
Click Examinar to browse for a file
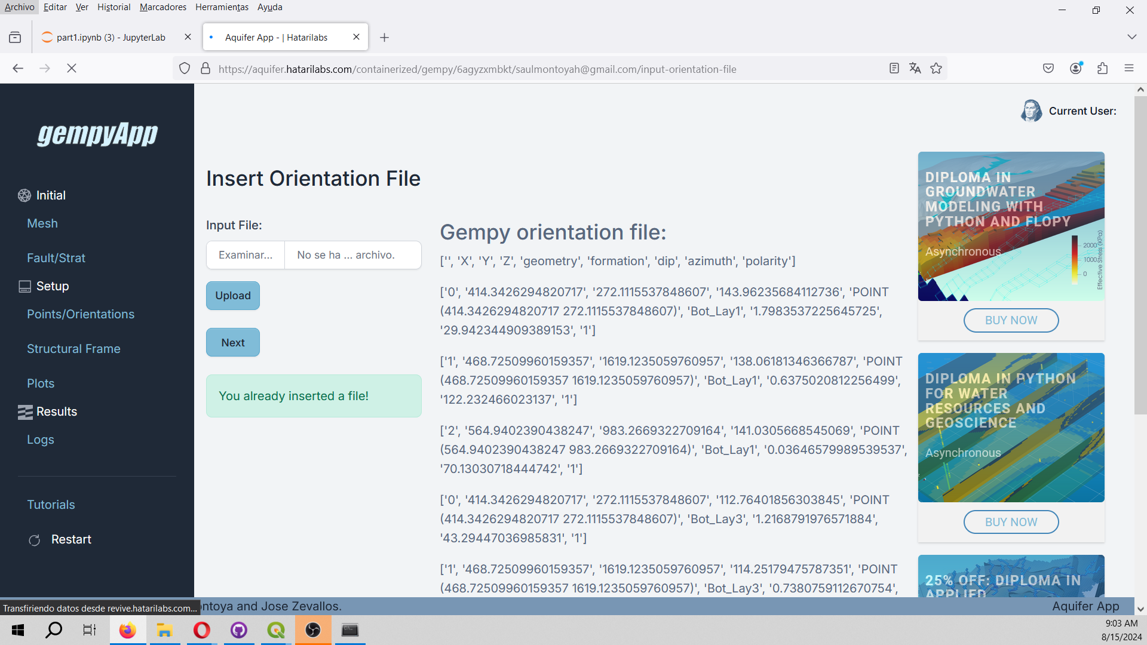246,255
